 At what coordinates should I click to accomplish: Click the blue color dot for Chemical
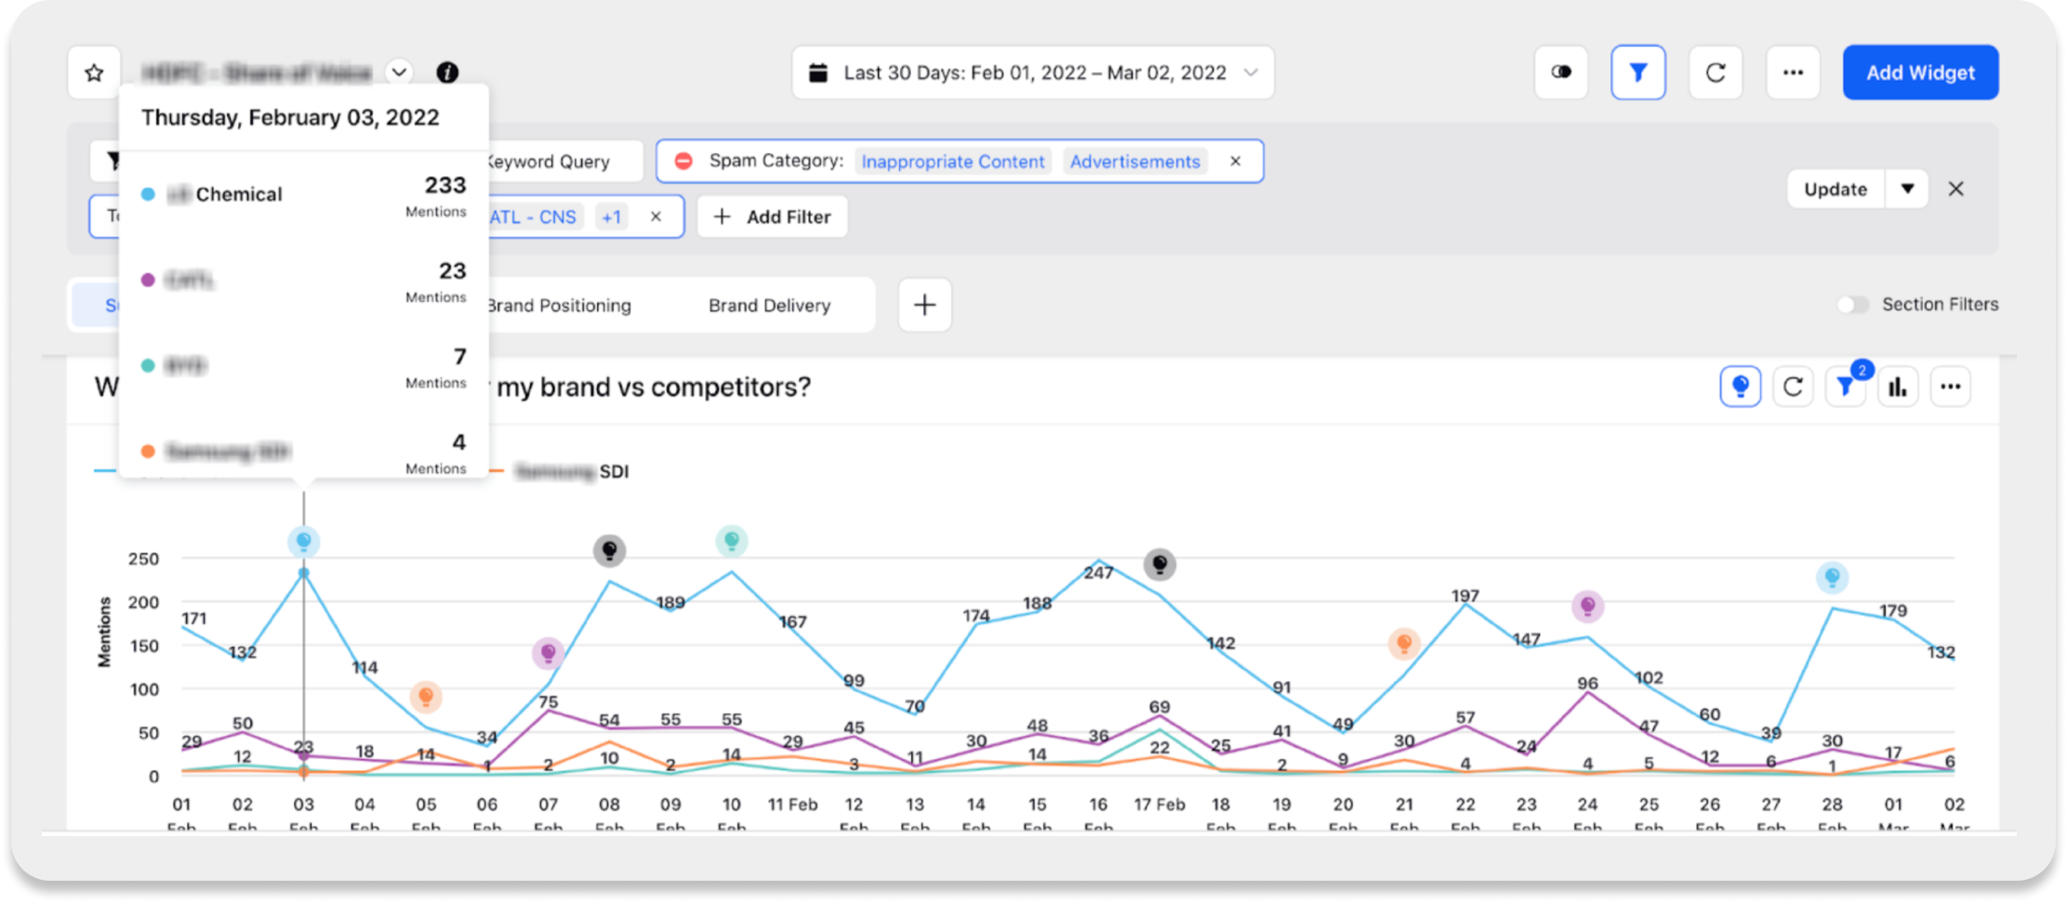click(148, 194)
